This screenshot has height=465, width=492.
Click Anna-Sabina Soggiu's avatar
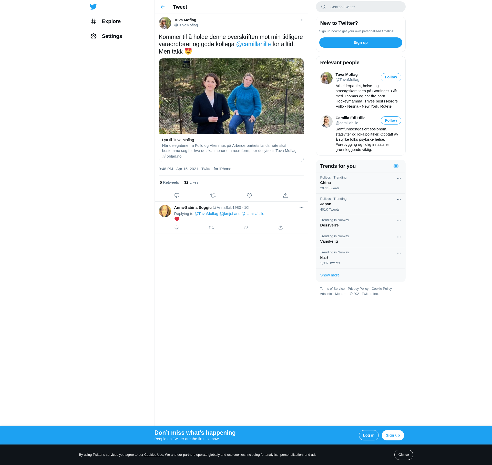point(165,211)
